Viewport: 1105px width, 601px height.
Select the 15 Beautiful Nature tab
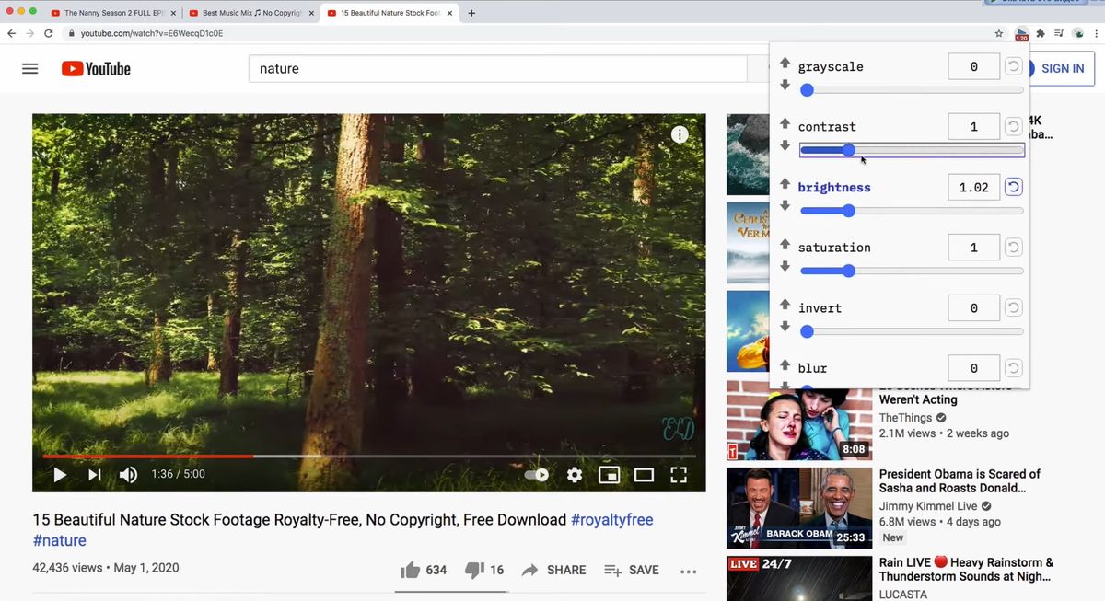coord(389,13)
